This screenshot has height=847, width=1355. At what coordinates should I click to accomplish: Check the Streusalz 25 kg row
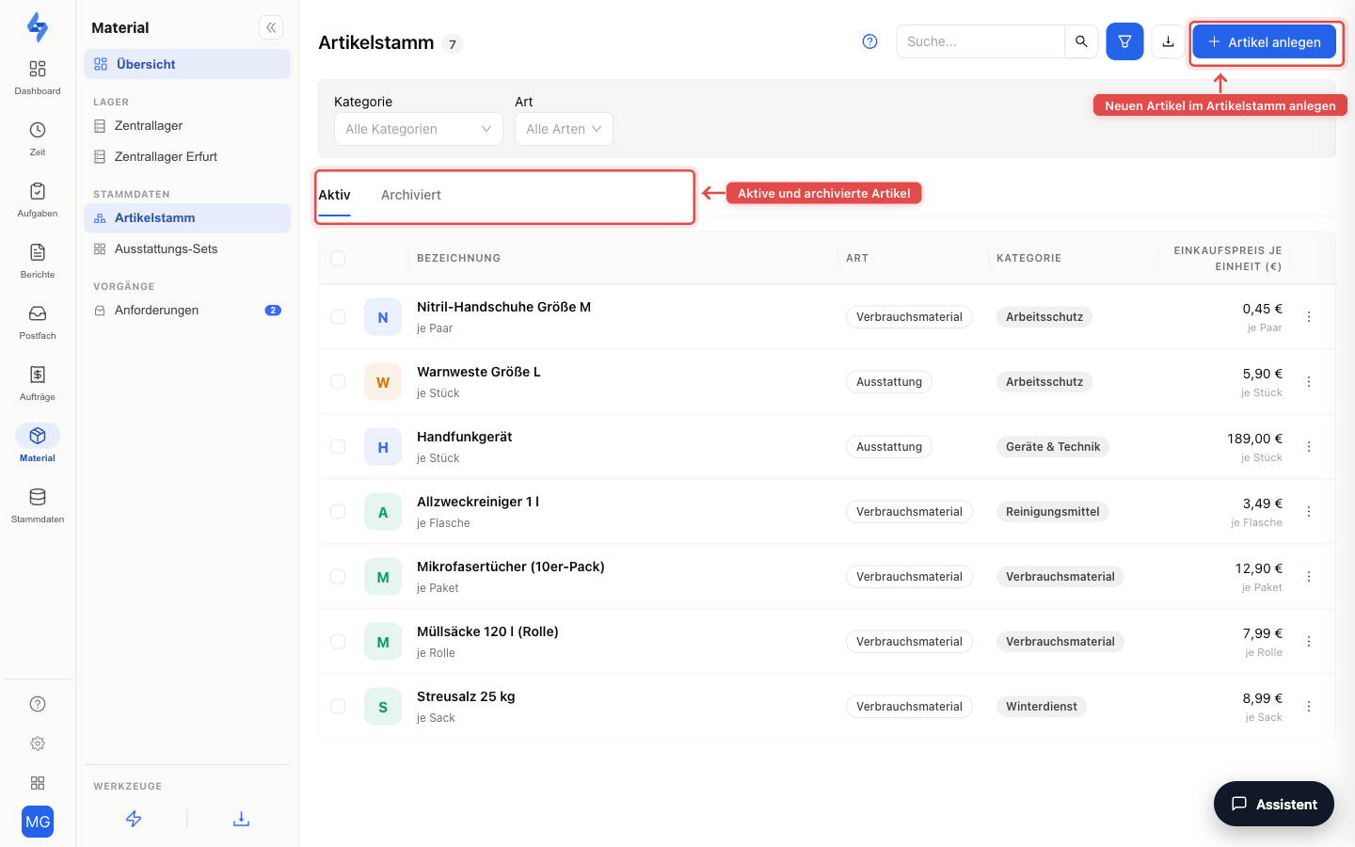(338, 707)
